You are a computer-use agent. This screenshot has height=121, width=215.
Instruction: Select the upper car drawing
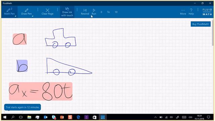click(60, 38)
